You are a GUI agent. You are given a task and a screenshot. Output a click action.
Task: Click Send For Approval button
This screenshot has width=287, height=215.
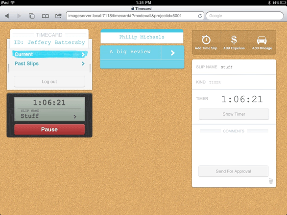(x=233, y=171)
